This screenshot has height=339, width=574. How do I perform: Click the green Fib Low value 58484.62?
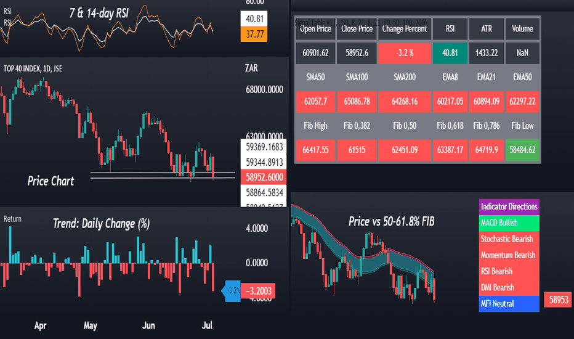point(522,150)
